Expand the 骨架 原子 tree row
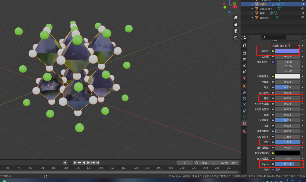 252,18
